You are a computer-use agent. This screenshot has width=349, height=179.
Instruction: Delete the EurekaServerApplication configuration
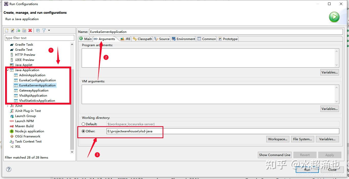click(30, 30)
